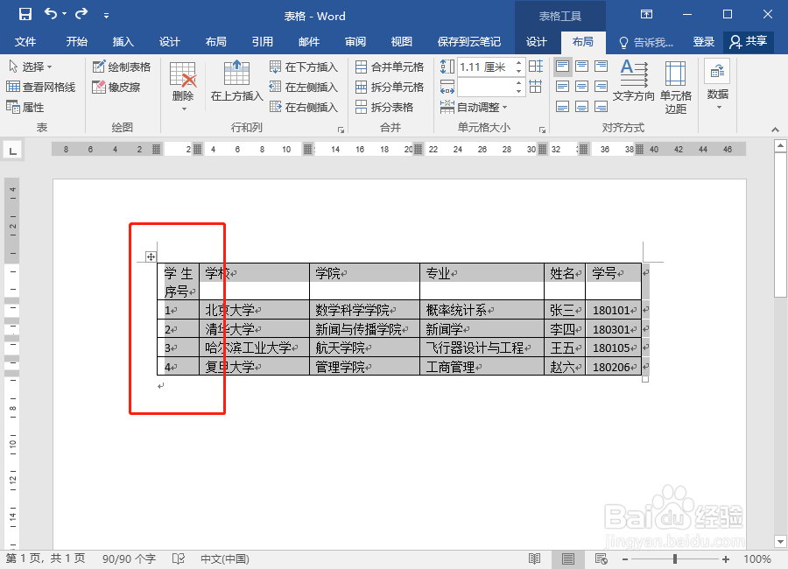The image size is (788, 569).
Task: Click 合并单元格 merge cells
Action: tap(390, 67)
